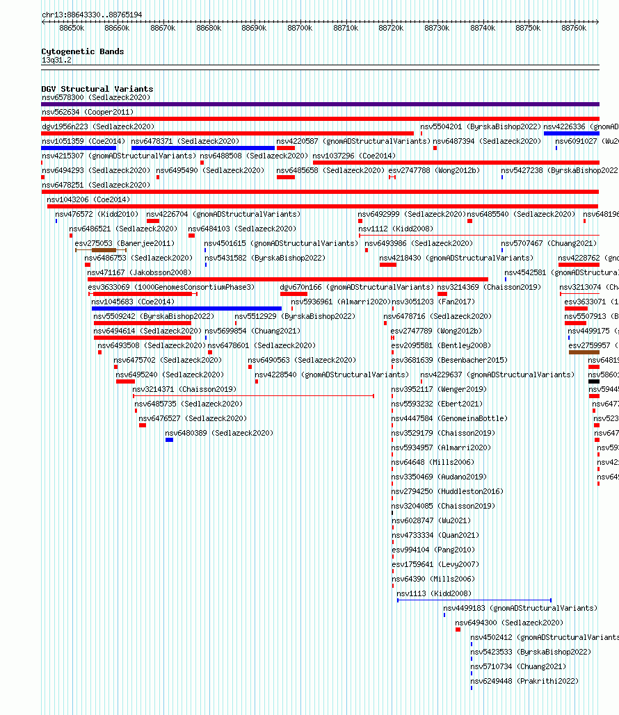Image resolution: width=619 pixels, height=715 pixels.
Task: Open the nsv4220587 gnomAD variant label
Action: pos(353,141)
